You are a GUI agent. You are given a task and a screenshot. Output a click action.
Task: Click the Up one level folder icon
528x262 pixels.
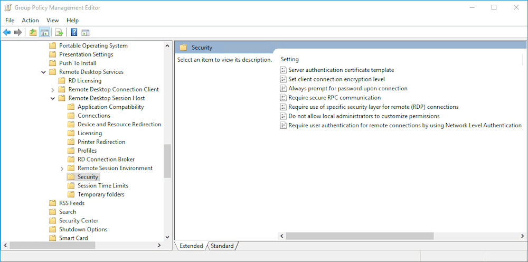(33, 32)
